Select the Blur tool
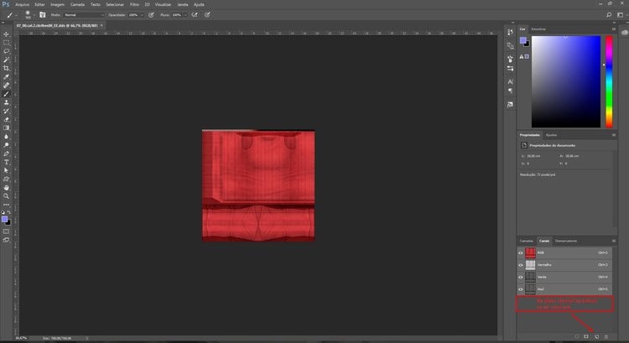This screenshot has width=629, height=343. click(6, 137)
